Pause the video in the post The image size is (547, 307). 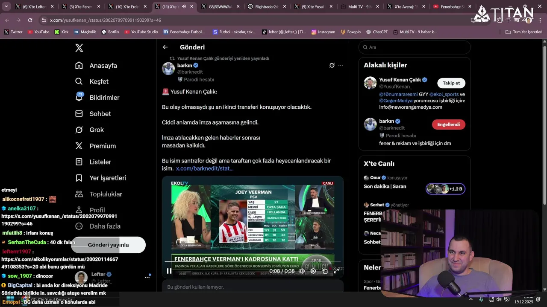pyautogui.click(x=169, y=271)
